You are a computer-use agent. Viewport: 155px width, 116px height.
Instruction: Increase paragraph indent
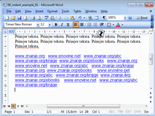coord(101,25)
